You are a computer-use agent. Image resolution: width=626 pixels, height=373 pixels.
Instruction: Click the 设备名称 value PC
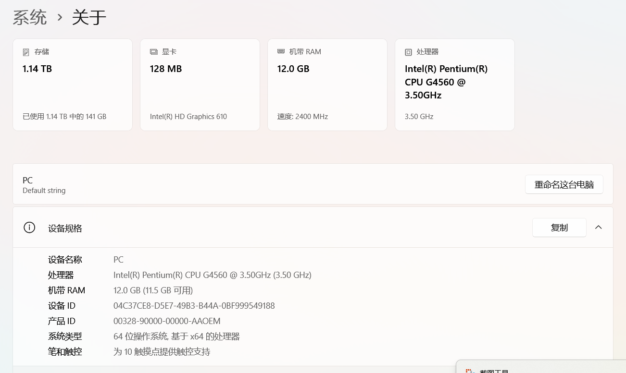[x=118, y=260]
